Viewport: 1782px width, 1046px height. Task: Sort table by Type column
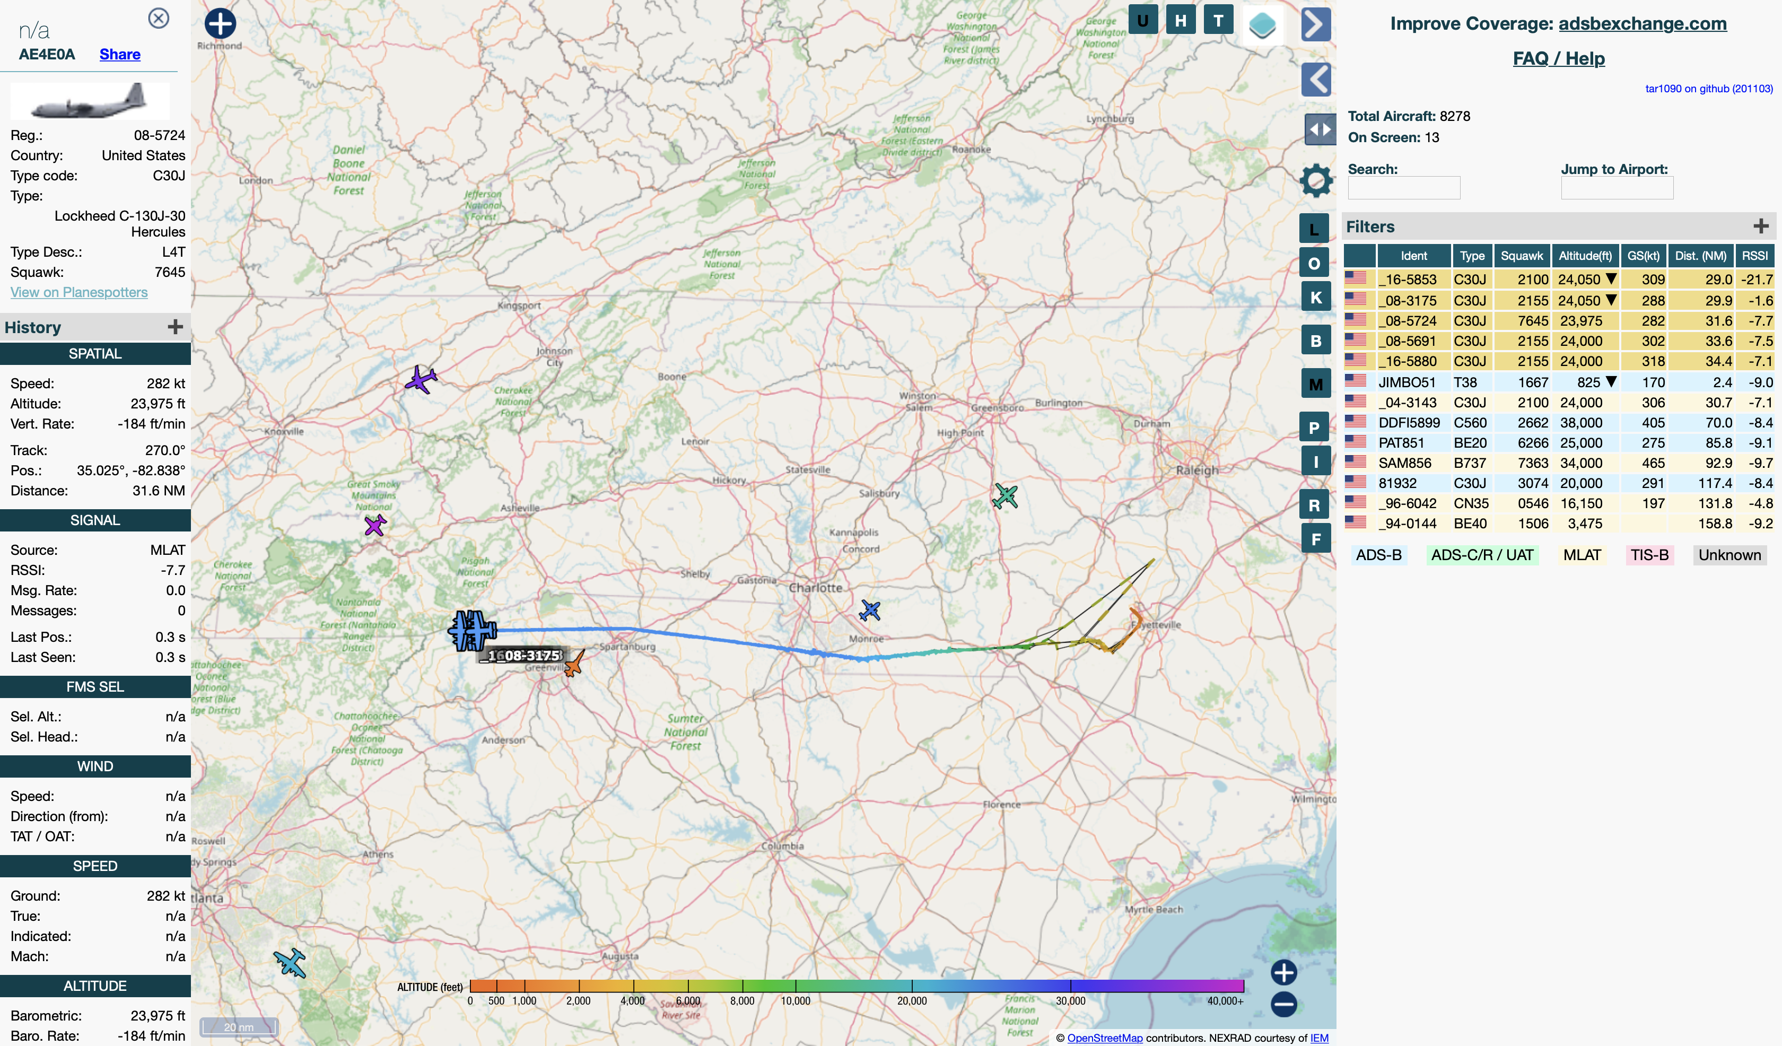click(x=1472, y=256)
